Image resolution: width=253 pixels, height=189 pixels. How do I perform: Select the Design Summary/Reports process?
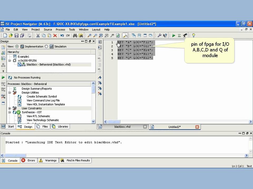tap(37, 88)
